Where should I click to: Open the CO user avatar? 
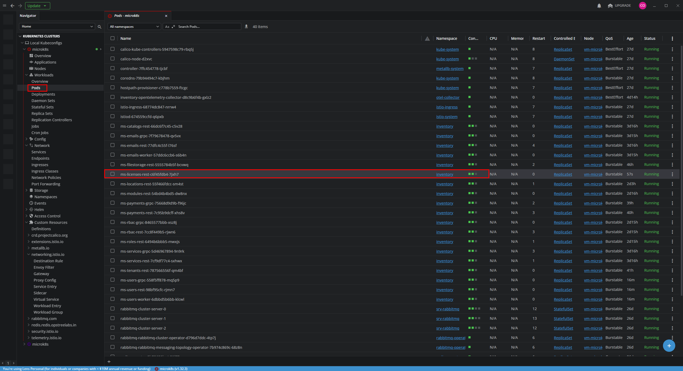[x=642, y=6]
